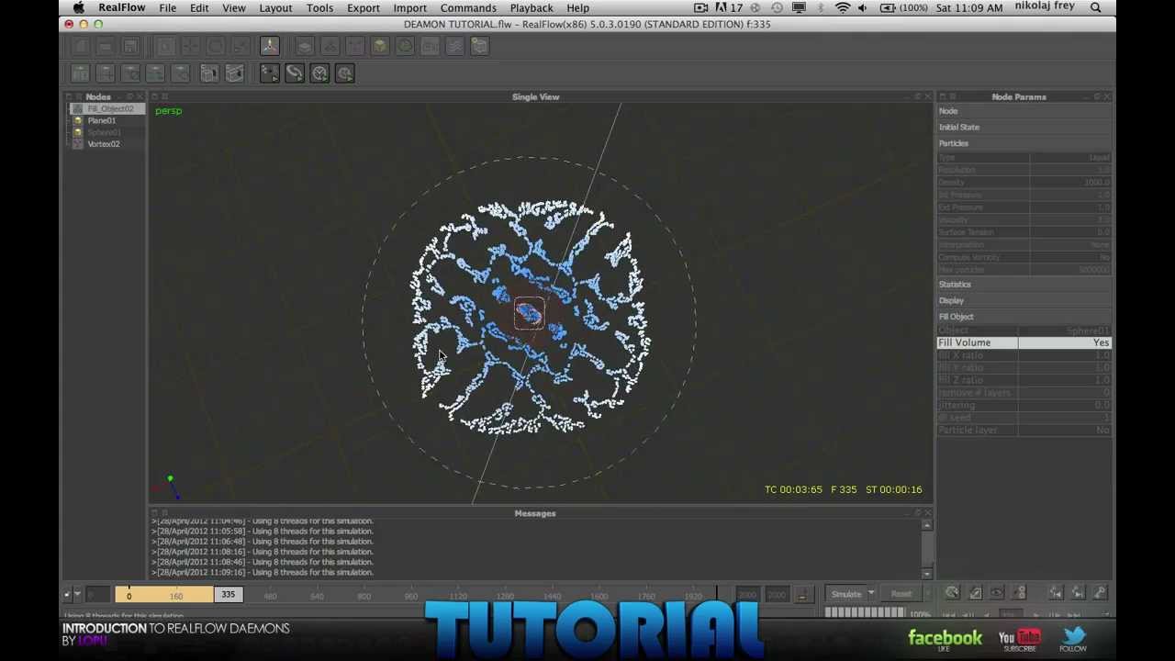Select the active transform axis tool icon
Screen dimensions: 1175x661
[x=270, y=46]
